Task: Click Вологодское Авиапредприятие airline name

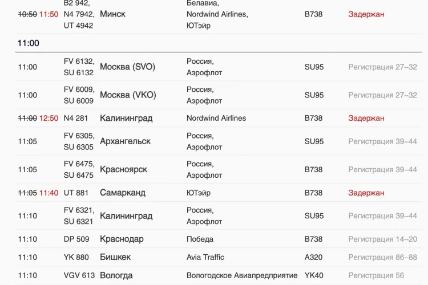Action: click(242, 275)
